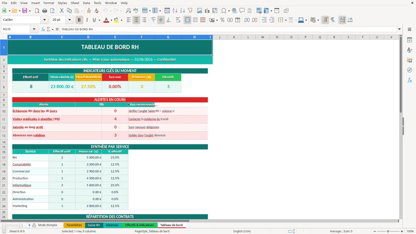Toggle Center Horizontally alignment
The width and height of the screenshot is (416, 234).
tap(136, 20)
